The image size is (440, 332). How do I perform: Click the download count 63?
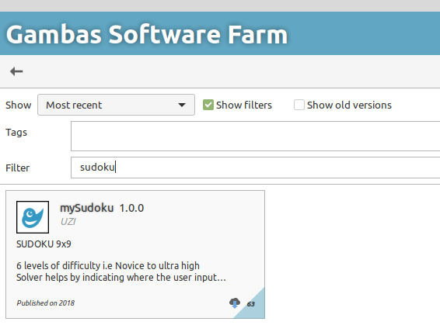250,304
